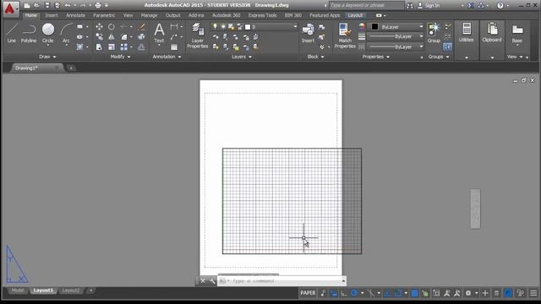
Task: Click the Sign In link
Action: (x=432, y=6)
